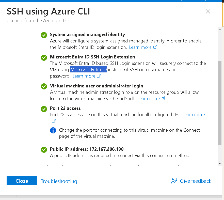Open the Troubleshooting link
Image resolution: width=224 pixels, height=200 pixels.
59,181
